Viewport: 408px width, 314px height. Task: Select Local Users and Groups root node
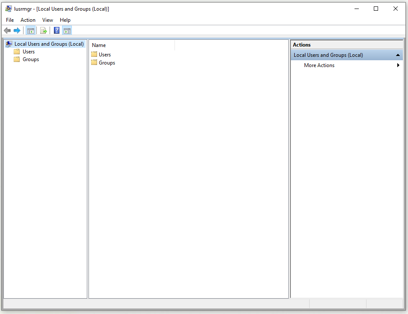click(x=49, y=44)
